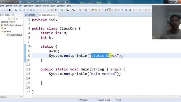
Task: Click Collapse All in Project Explorer
Action: pyautogui.click(x=9, y=18)
